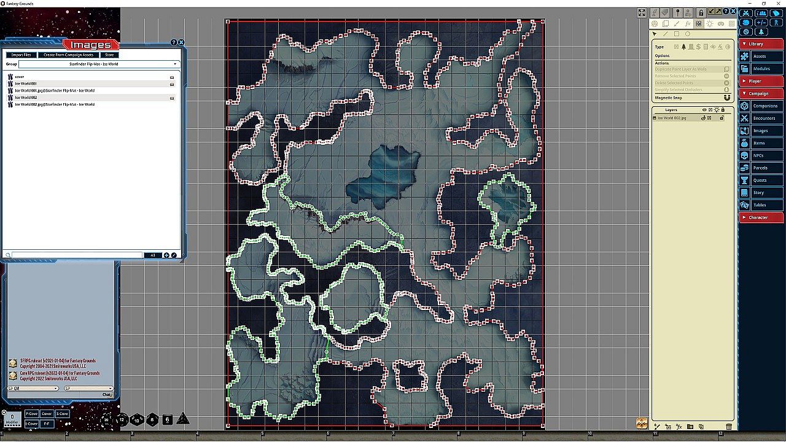Open the mask mode in the image toolbar
Image resolution: width=786 pixels, height=442 pixels.
[721, 23]
